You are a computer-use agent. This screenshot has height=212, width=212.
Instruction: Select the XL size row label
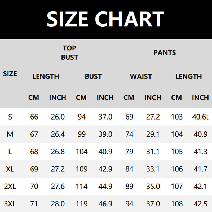tap(10, 169)
